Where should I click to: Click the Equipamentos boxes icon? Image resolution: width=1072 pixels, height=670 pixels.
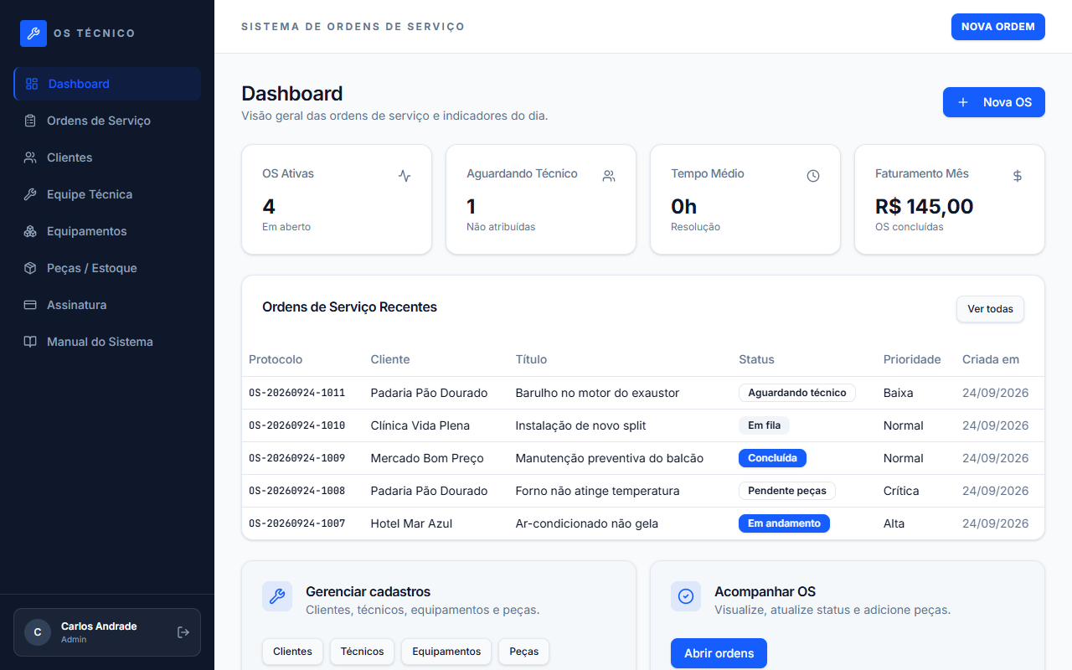tap(30, 231)
